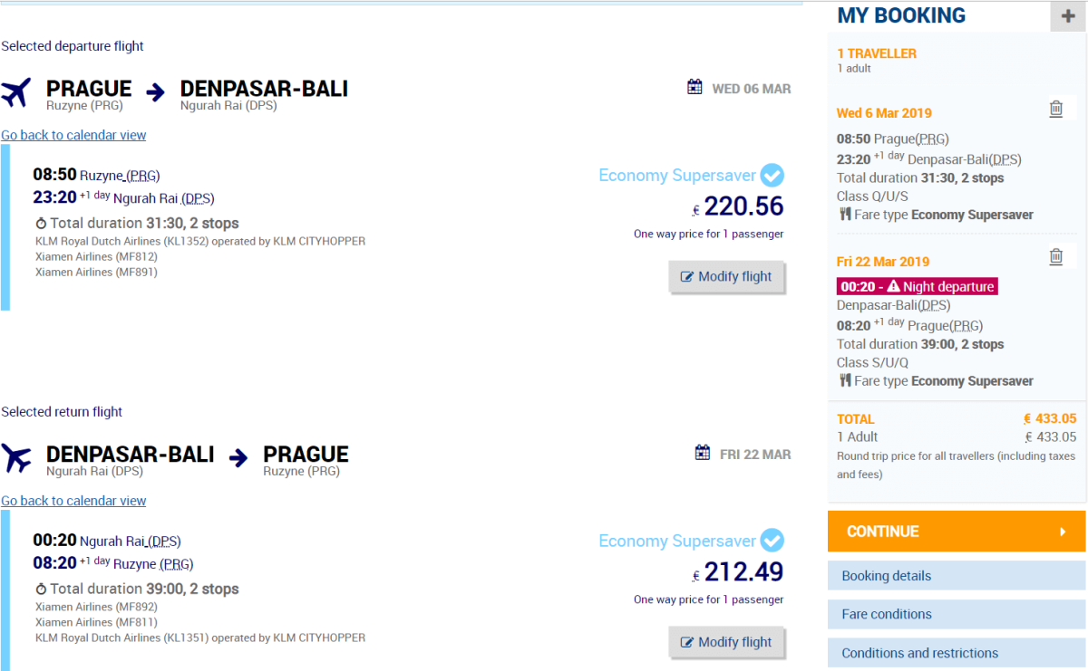Go back to calendar view for departure flight

point(73,135)
